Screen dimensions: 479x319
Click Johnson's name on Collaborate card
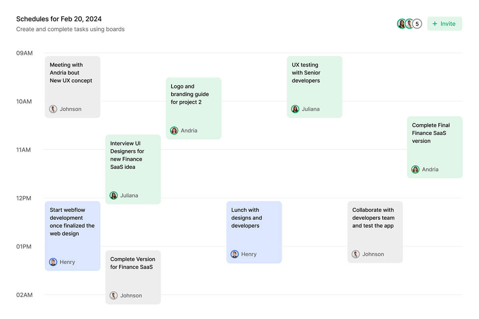(373, 254)
